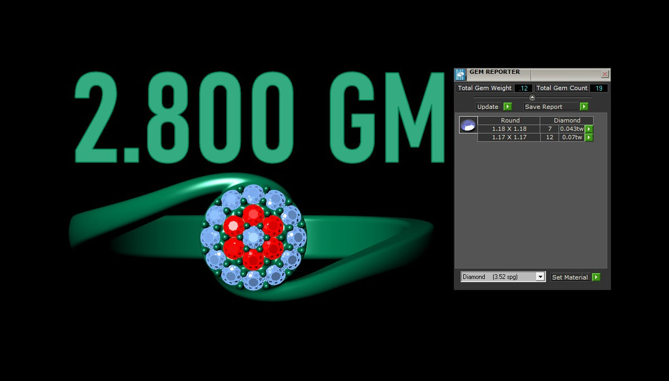
Task: Click the 0.07tw weight cell
Action: 571,137
